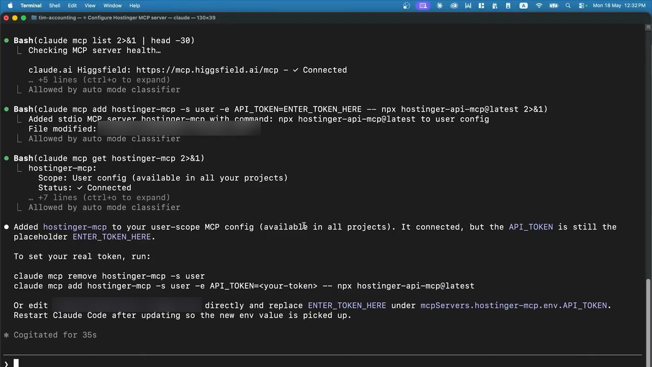Open the Help menu
Screen dimensions: 652x367
(134, 6)
